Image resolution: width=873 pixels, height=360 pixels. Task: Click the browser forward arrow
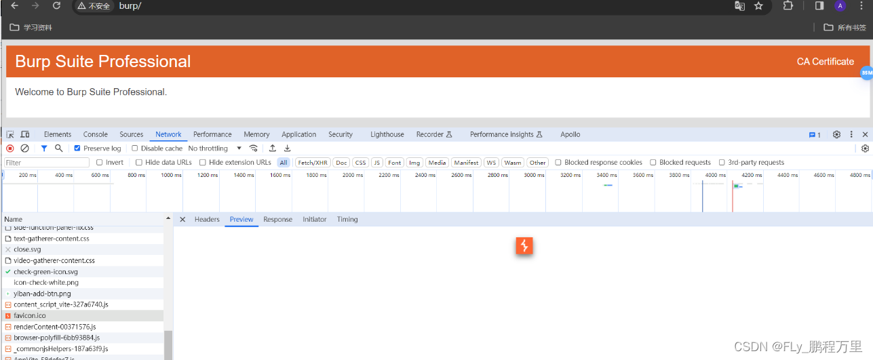pos(35,6)
